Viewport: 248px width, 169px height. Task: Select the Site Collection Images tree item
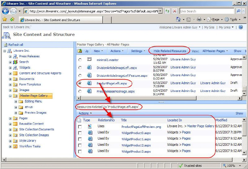34,135
